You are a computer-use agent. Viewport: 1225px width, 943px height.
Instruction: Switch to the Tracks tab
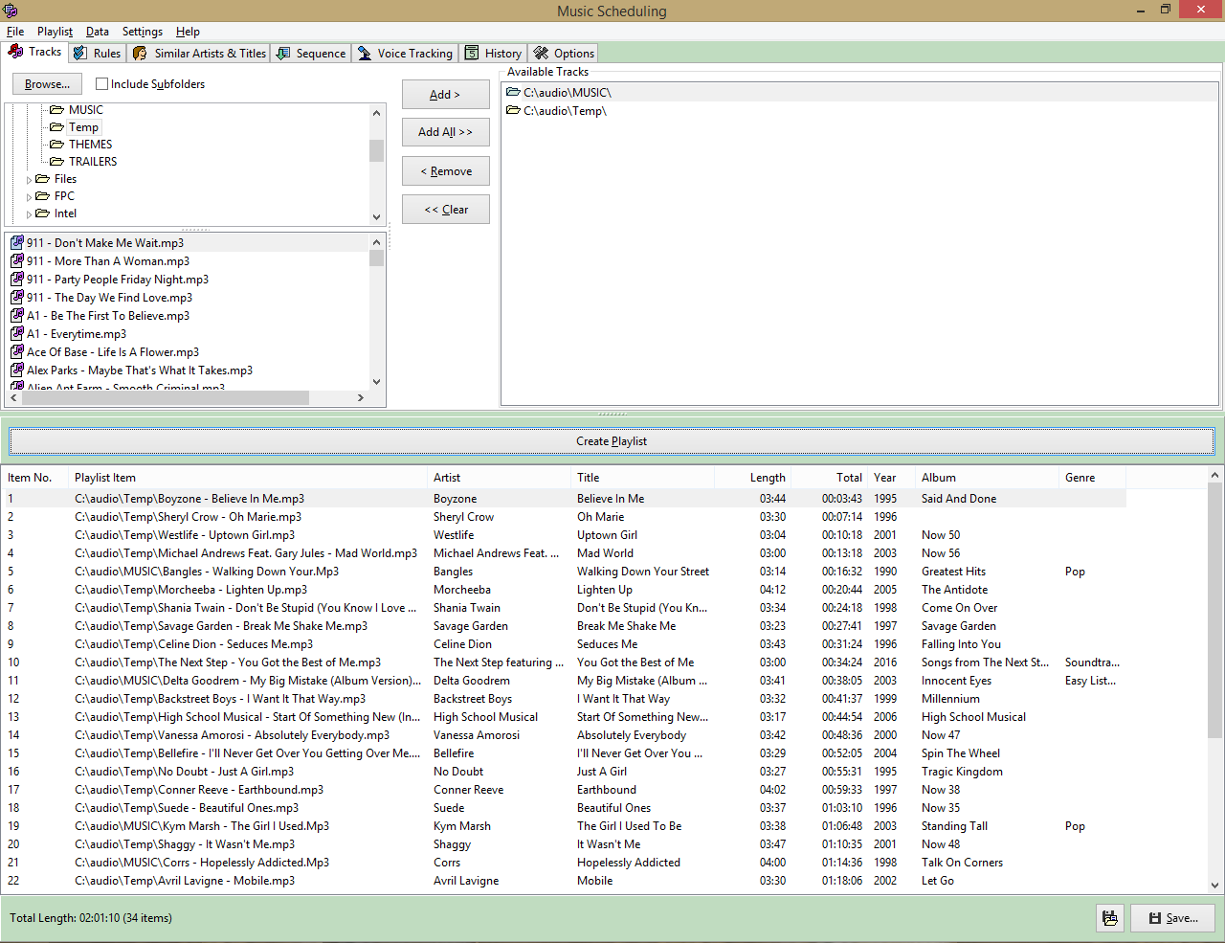pyautogui.click(x=34, y=52)
